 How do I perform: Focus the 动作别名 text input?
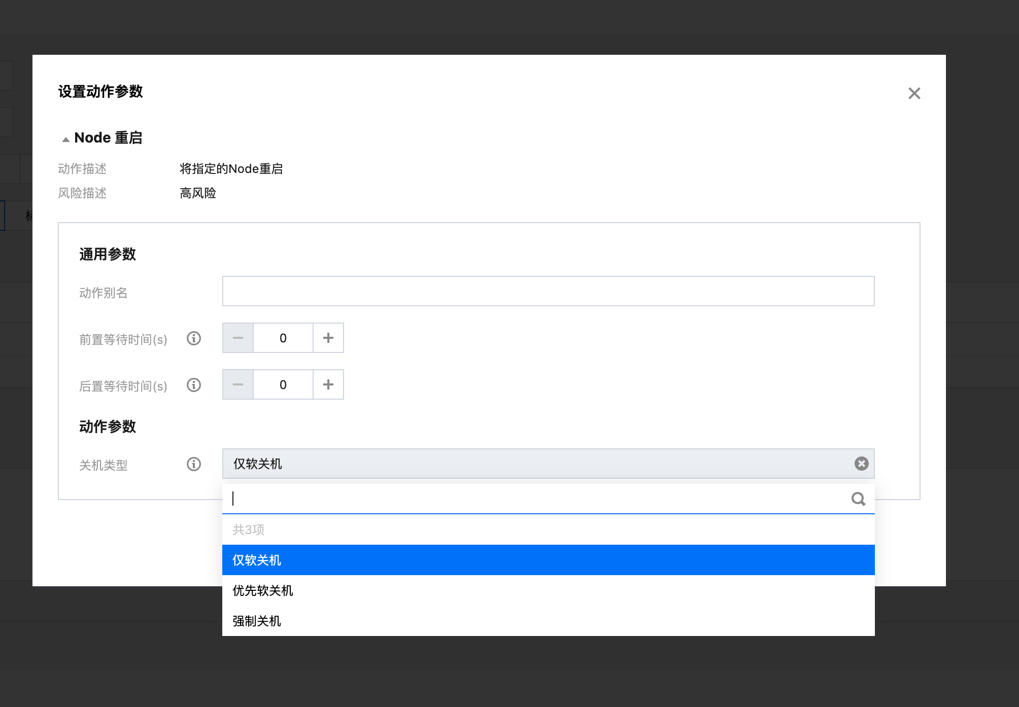click(548, 291)
